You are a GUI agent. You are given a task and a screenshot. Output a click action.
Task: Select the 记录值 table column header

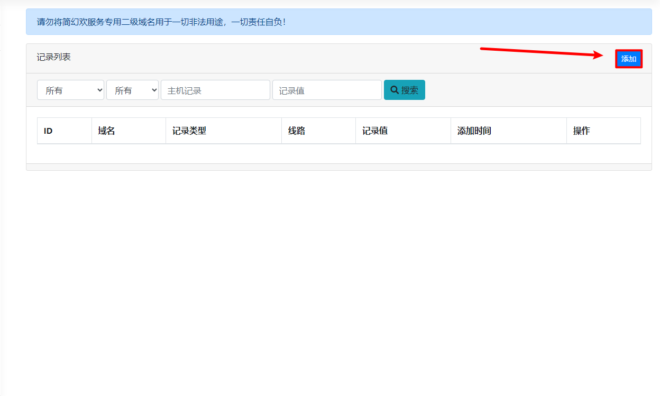coord(375,131)
